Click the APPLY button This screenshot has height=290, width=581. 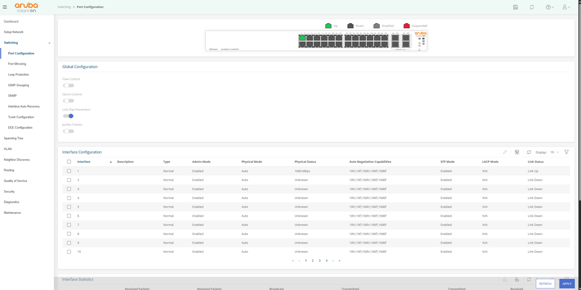coord(567,283)
